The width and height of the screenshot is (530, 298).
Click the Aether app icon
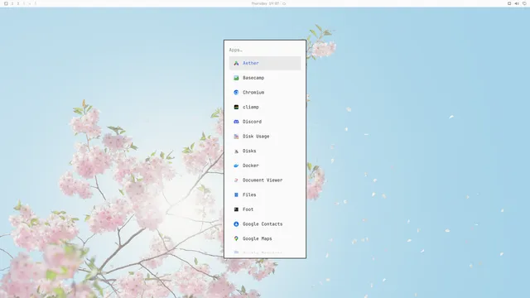click(236, 63)
